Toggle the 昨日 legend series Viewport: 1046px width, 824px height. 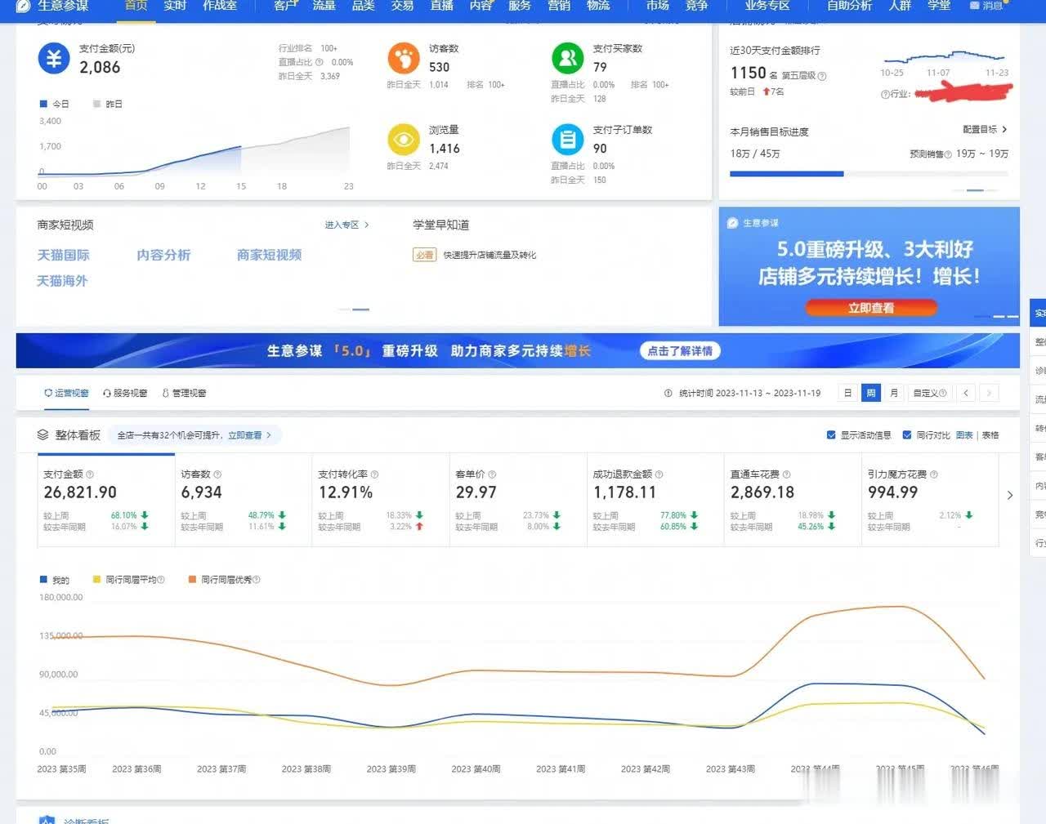[108, 105]
